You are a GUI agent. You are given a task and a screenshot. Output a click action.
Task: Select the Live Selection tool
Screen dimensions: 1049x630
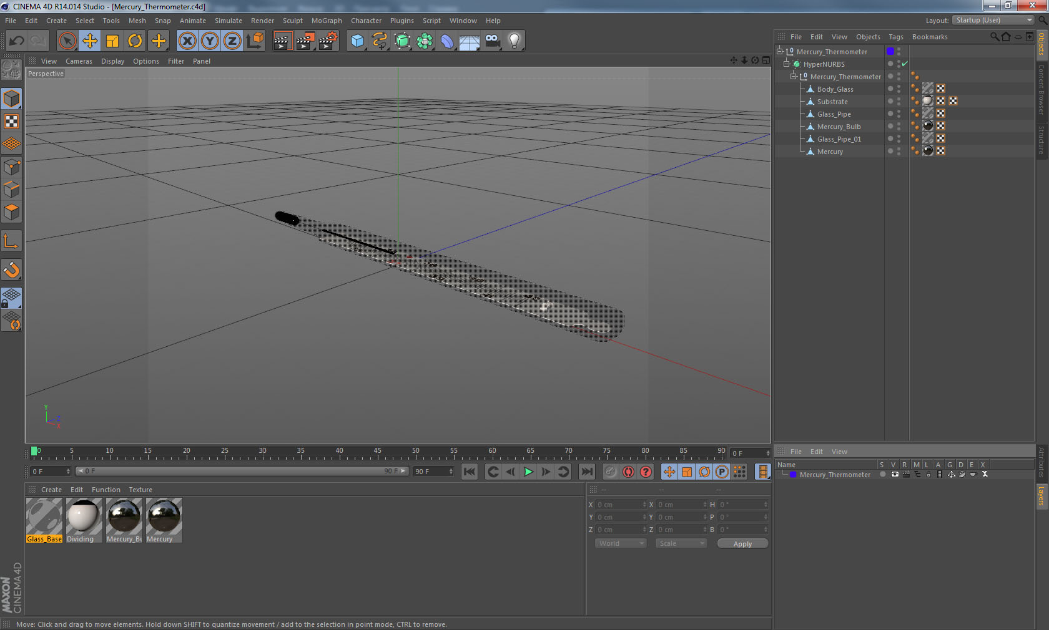67,41
